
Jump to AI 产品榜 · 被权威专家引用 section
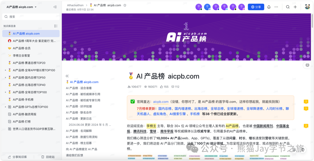(x=83, y=100)
